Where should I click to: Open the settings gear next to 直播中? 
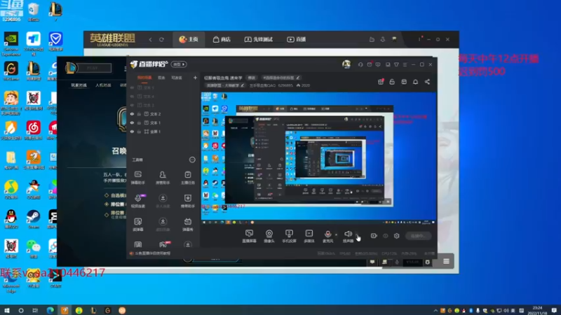click(x=396, y=236)
